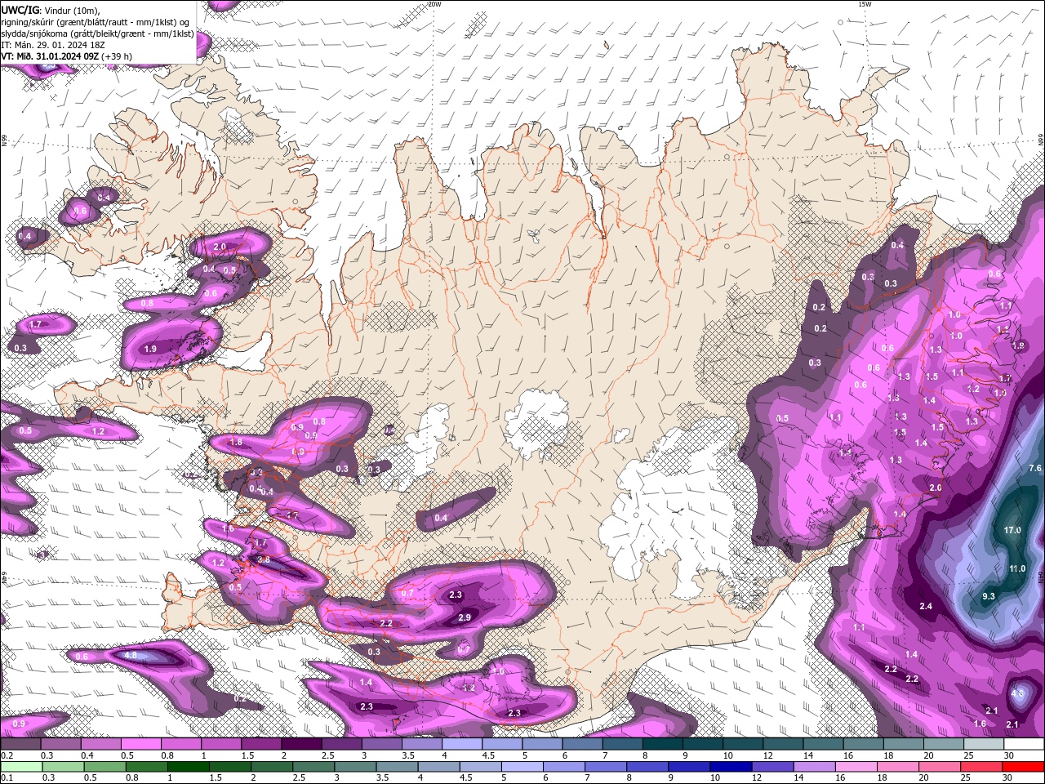The height and width of the screenshot is (784, 1045).
Task: Select the pink 0.5 swatch in upper legend row
Action: [x=140, y=744]
